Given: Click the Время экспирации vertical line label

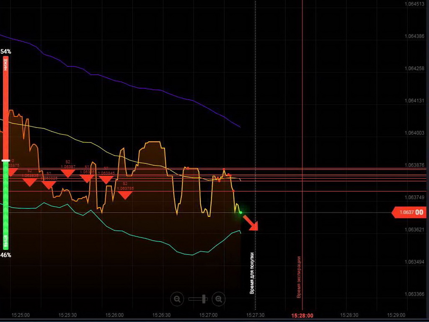Looking at the screenshot, I should pyautogui.click(x=299, y=277).
